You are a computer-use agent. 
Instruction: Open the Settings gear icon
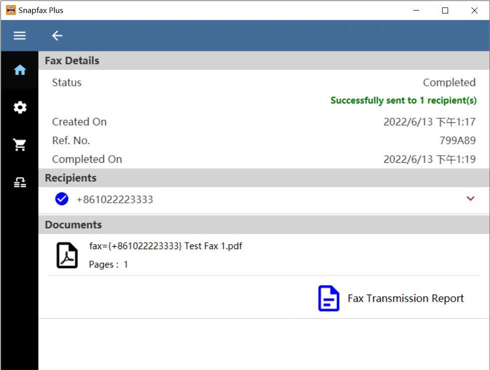[x=19, y=107]
